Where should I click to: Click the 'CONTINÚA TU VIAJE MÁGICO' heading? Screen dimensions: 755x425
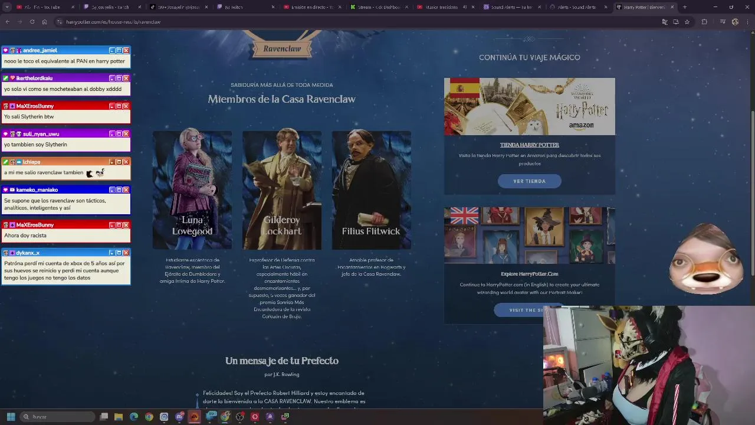pyautogui.click(x=529, y=57)
